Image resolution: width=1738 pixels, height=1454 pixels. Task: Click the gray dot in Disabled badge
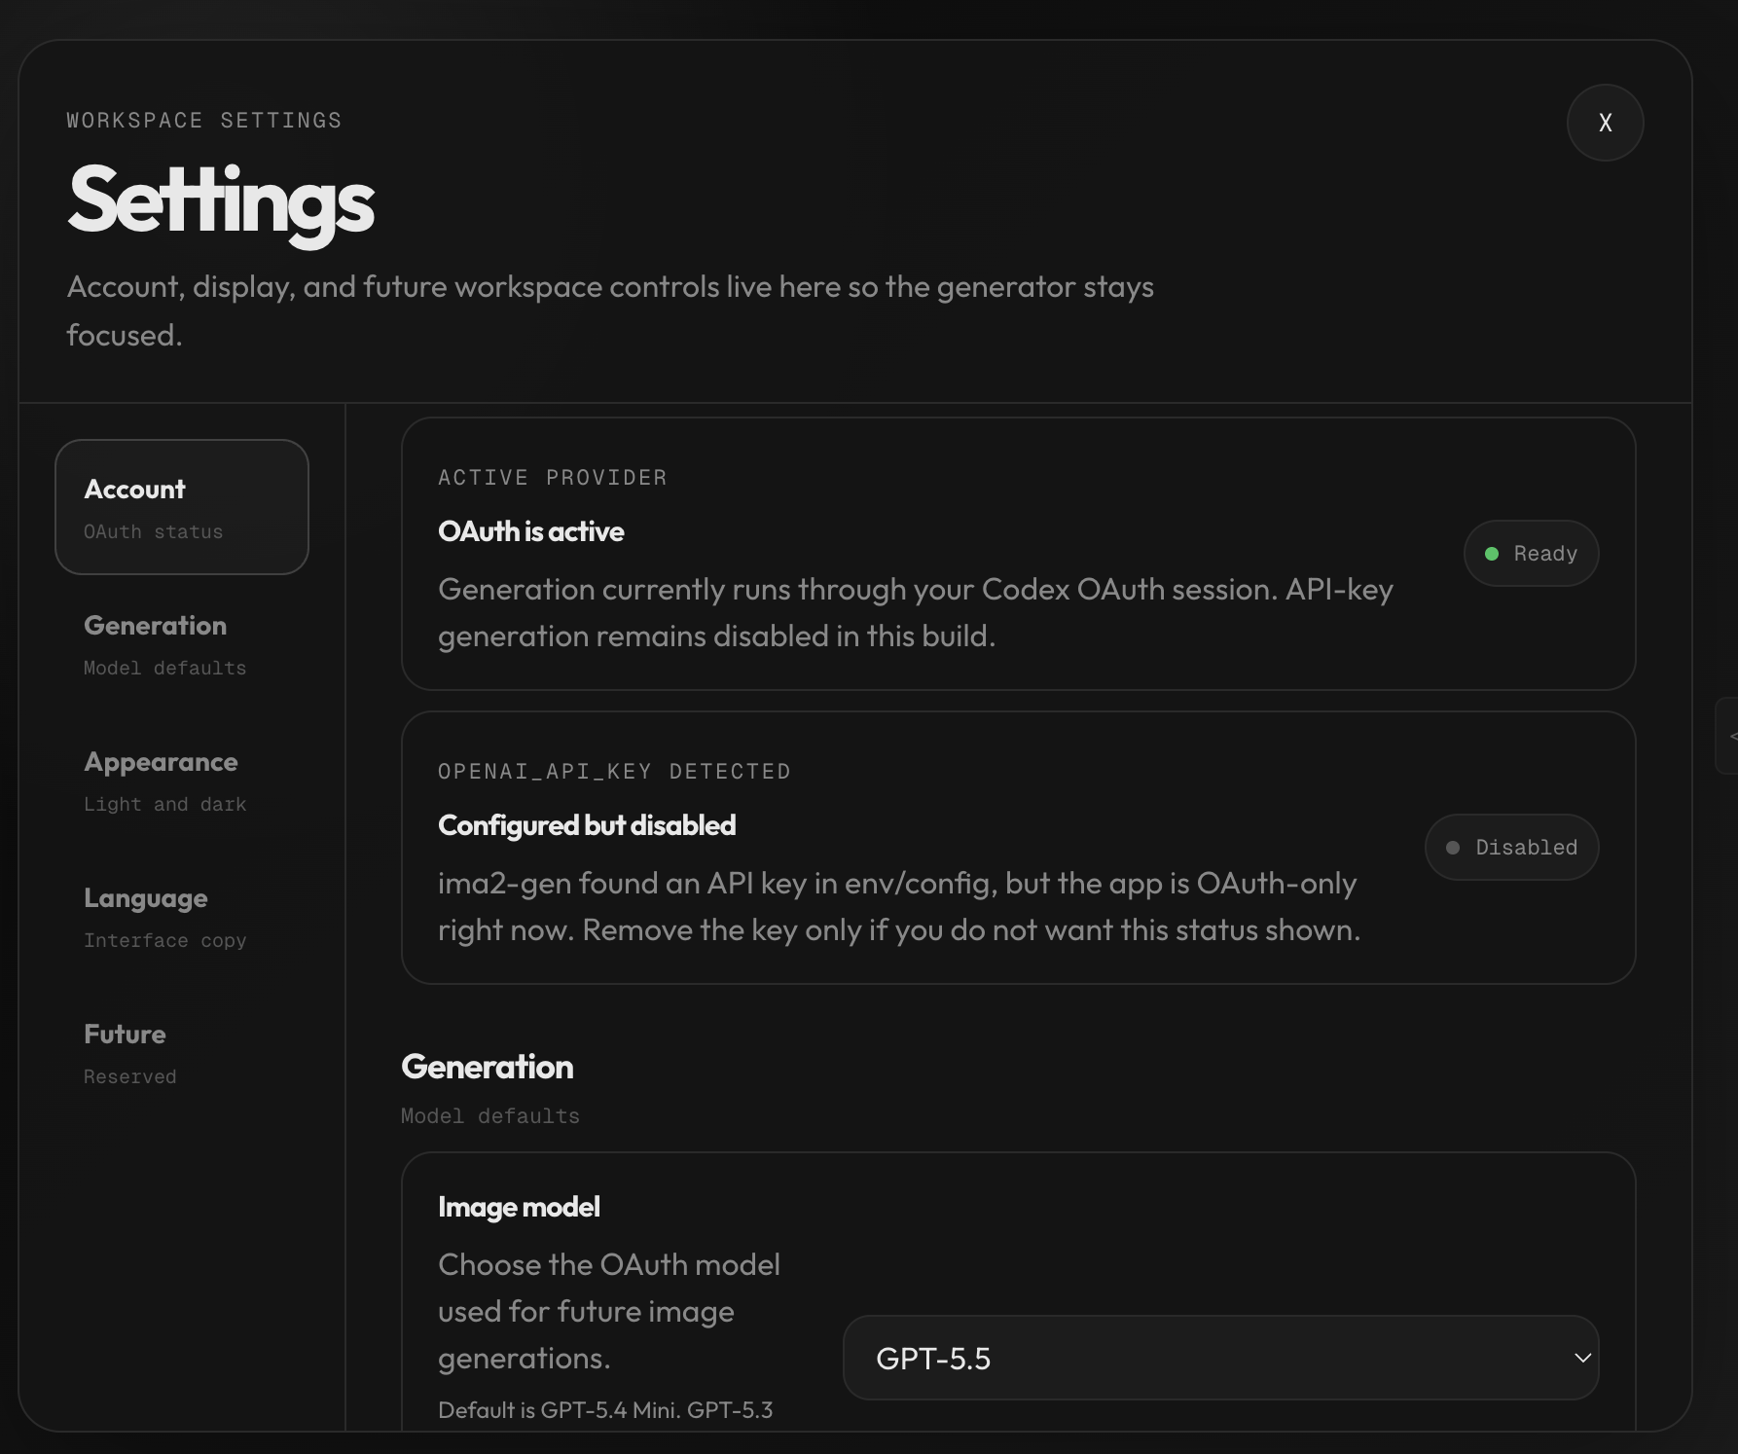tap(1453, 848)
